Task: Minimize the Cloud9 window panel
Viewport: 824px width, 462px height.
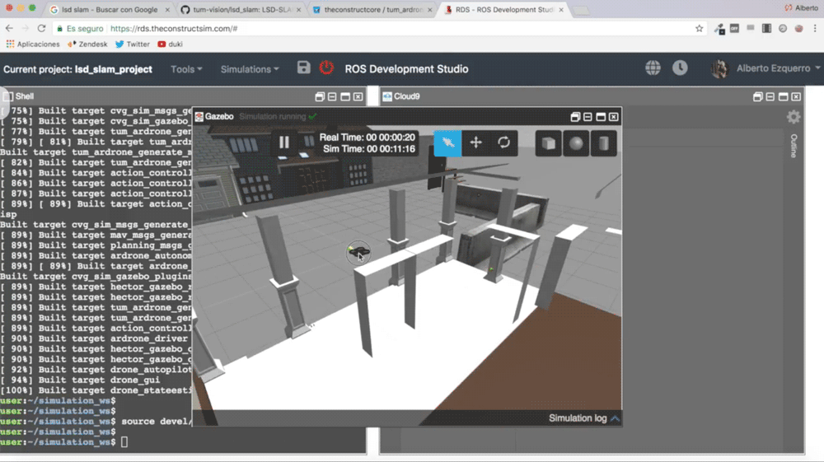Action: (770, 96)
